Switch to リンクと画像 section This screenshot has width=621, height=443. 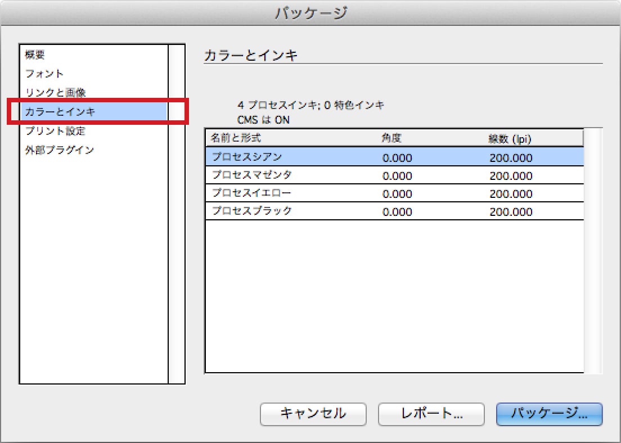point(55,93)
